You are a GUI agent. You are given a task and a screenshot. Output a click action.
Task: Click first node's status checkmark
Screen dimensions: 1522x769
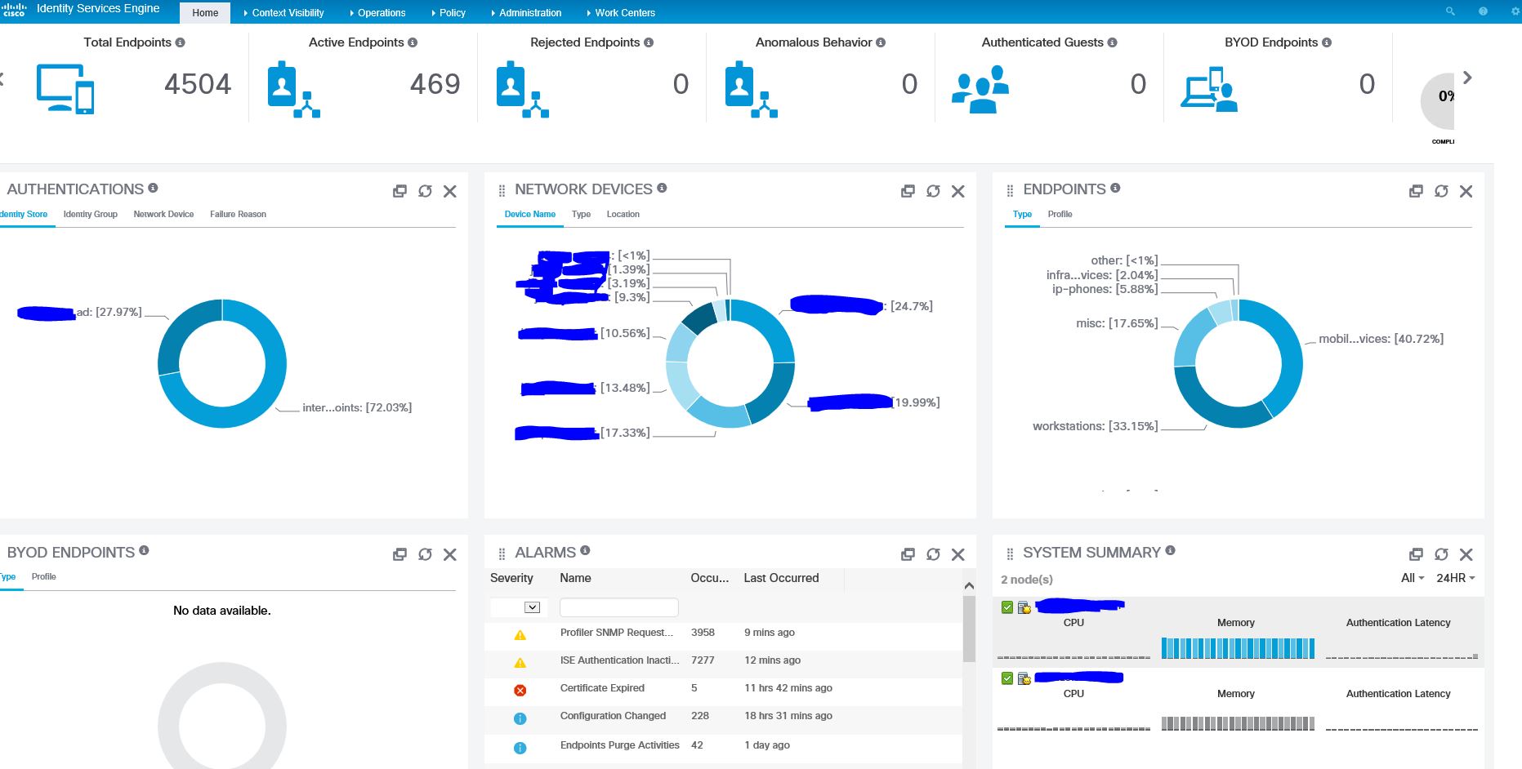1006,607
